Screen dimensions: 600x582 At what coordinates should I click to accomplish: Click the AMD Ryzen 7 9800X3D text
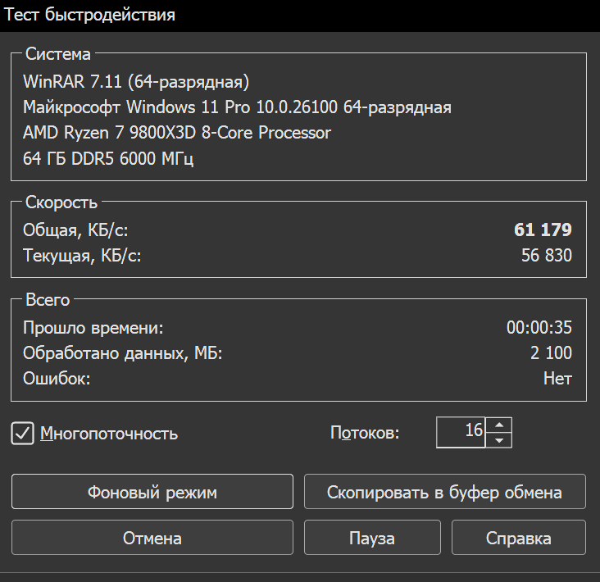[177, 133]
